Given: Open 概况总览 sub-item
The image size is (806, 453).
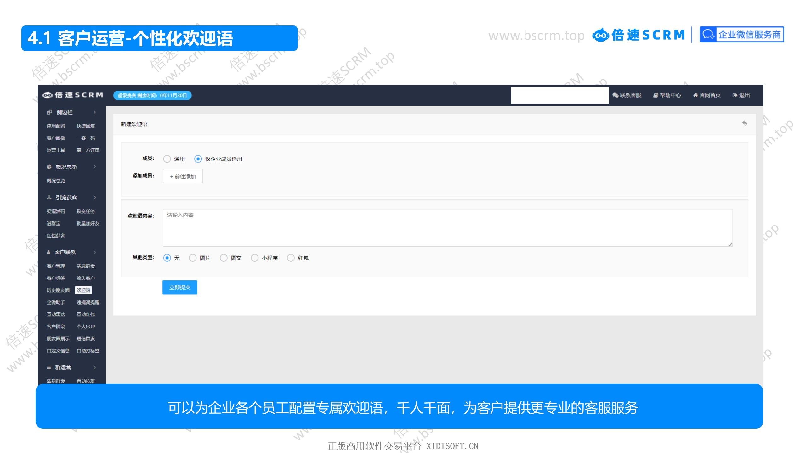Looking at the screenshot, I should (x=56, y=181).
